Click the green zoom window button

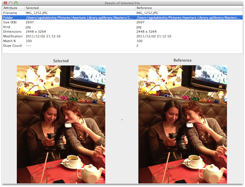point(16,3)
